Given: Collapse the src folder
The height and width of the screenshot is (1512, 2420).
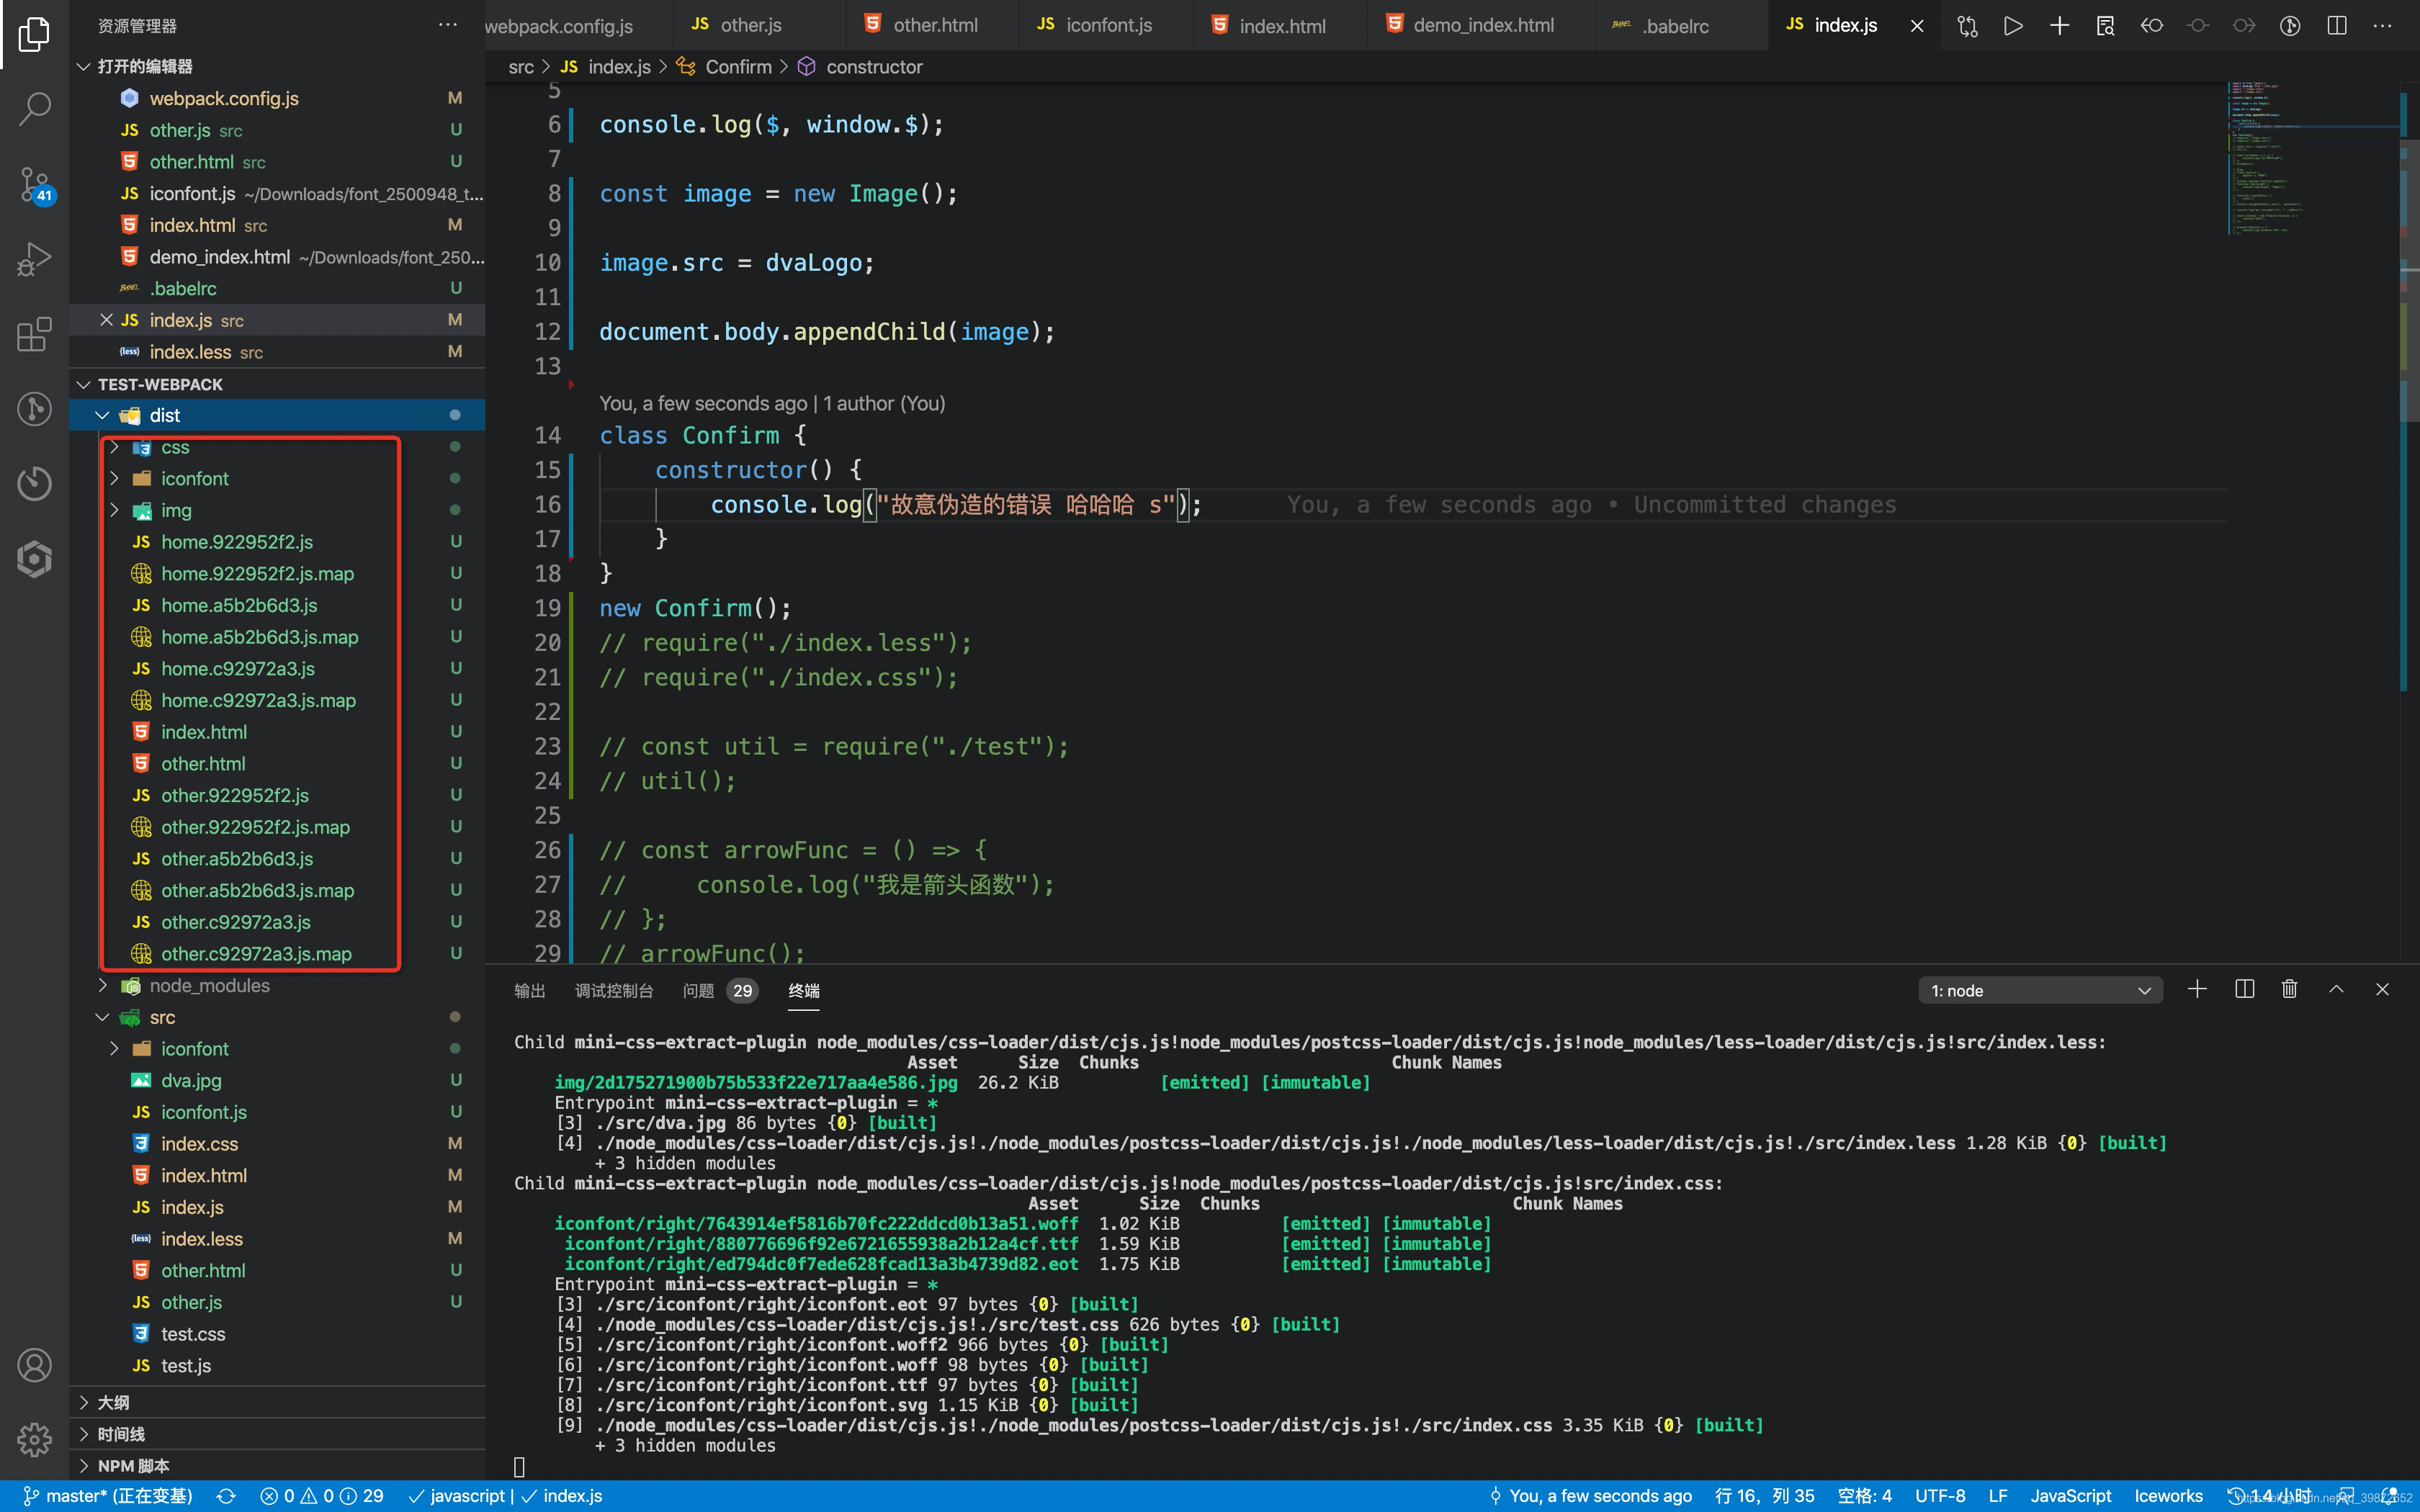Looking at the screenshot, I should point(102,1017).
